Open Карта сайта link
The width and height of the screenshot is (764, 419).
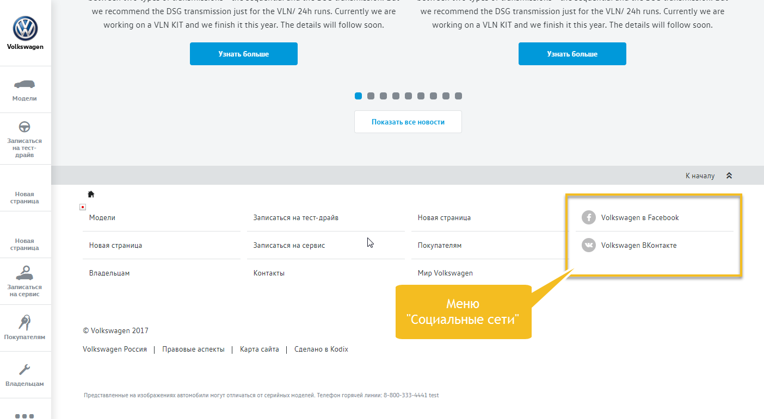[x=260, y=349]
